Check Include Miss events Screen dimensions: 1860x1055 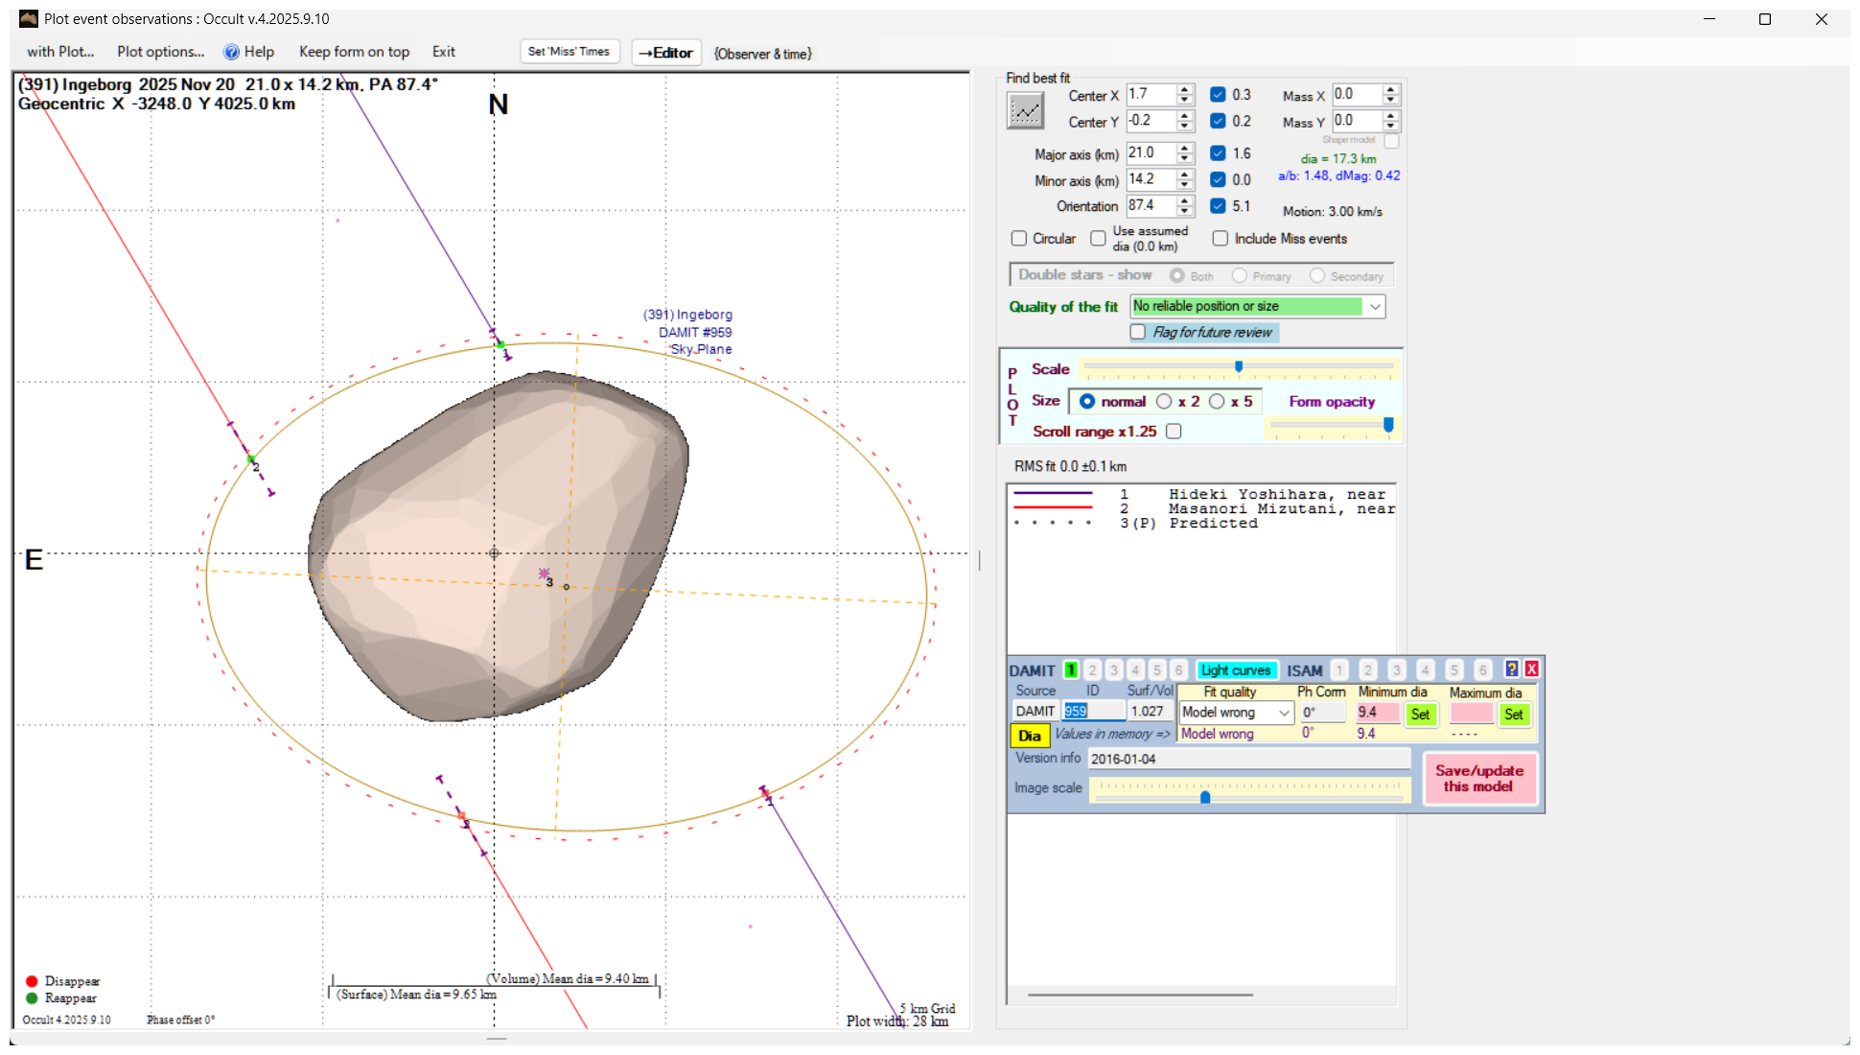tap(1221, 239)
